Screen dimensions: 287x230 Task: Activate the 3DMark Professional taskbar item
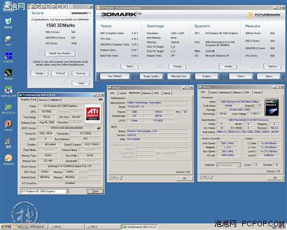[x=30, y=227]
